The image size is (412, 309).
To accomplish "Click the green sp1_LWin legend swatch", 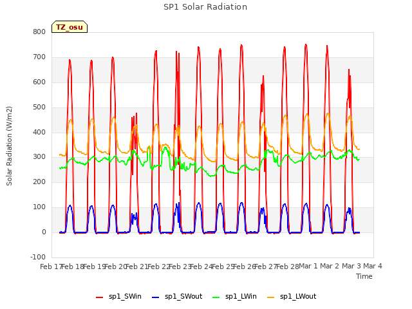I will (216, 297).
